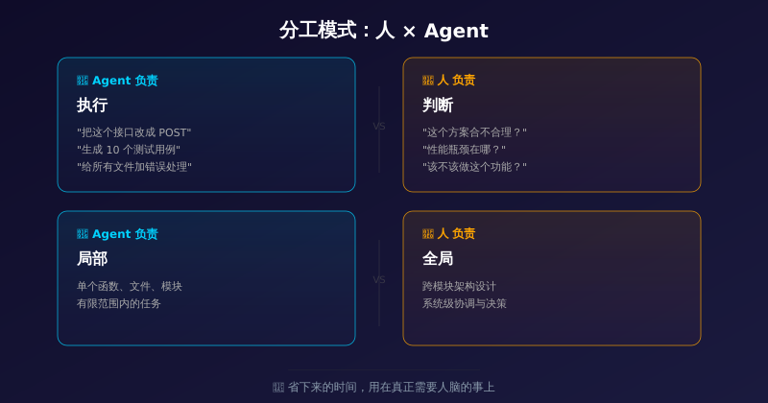Screen dimensions: 768x403
Task: Click the text 单个函数、文件、模块
Action: pos(130,286)
